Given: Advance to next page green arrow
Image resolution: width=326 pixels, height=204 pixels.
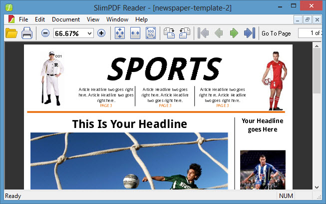Looking at the screenshot, I should pos(234,33).
